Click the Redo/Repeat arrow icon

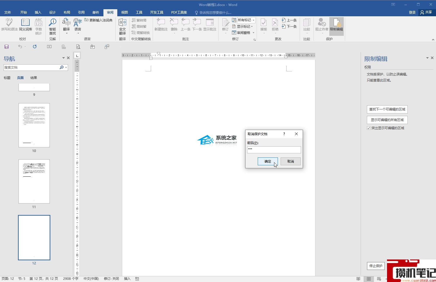[x=35, y=47]
